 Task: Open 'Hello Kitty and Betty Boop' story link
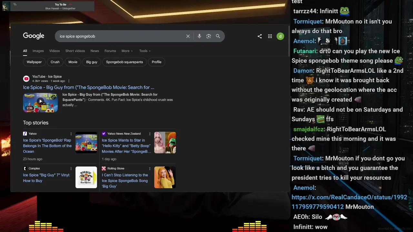[126, 146]
